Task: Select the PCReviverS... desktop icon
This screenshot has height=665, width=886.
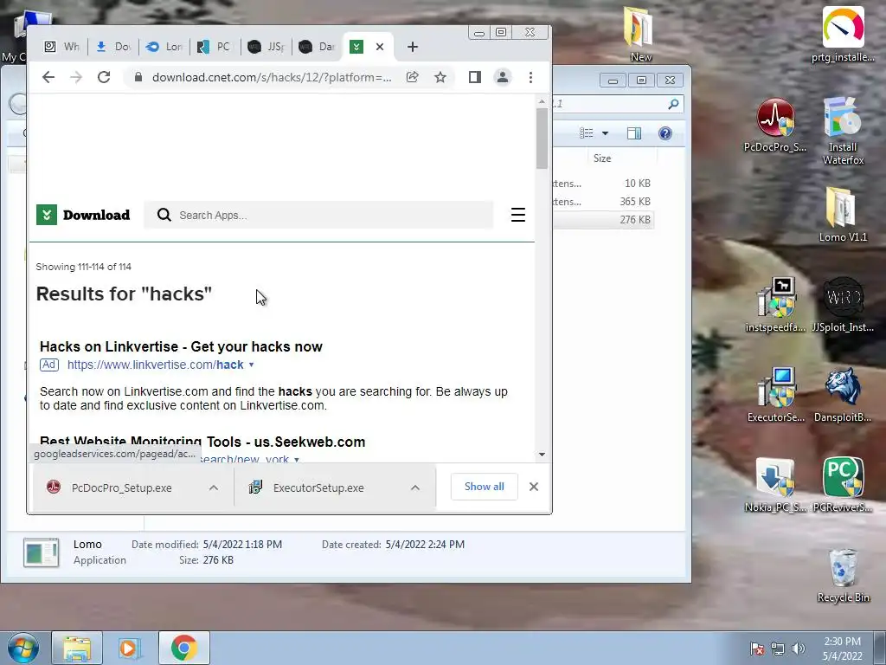Action: tap(843, 484)
